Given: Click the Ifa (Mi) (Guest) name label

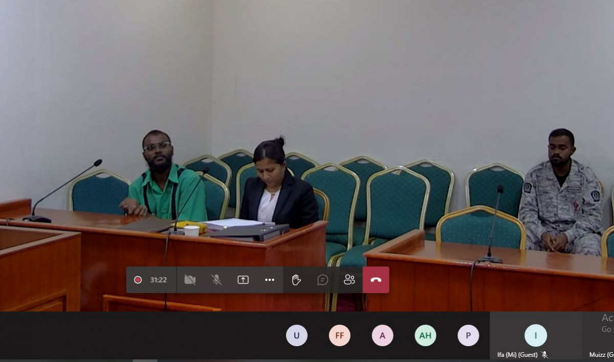Looking at the screenshot, I should (x=517, y=354).
